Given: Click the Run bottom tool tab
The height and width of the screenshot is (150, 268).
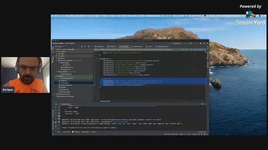Looking at the screenshot, I should pos(58,132).
